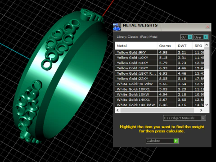
Task: Click the 4.98 grams value
Action: point(163,52)
